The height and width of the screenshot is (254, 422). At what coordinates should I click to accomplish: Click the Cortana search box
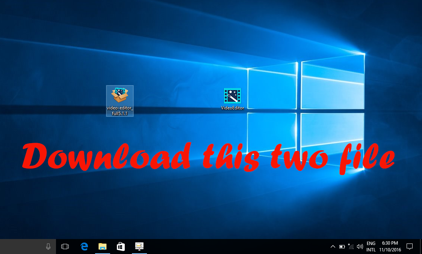tap(28, 247)
